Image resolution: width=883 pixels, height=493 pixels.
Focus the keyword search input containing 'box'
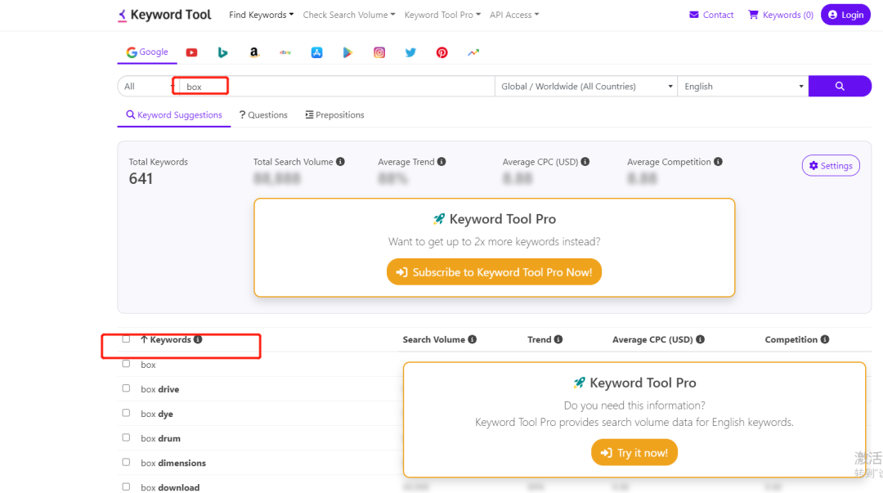coord(337,86)
